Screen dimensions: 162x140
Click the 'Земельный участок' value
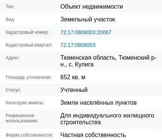(x=88, y=20)
